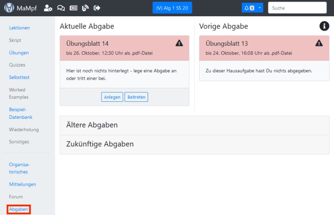This screenshot has width=334, height=215.
Task: Click the MaMpf logo in navbar
Action: [x=9, y=8]
